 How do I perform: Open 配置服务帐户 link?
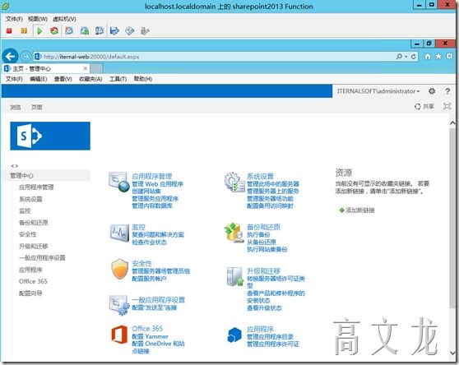click(x=149, y=279)
